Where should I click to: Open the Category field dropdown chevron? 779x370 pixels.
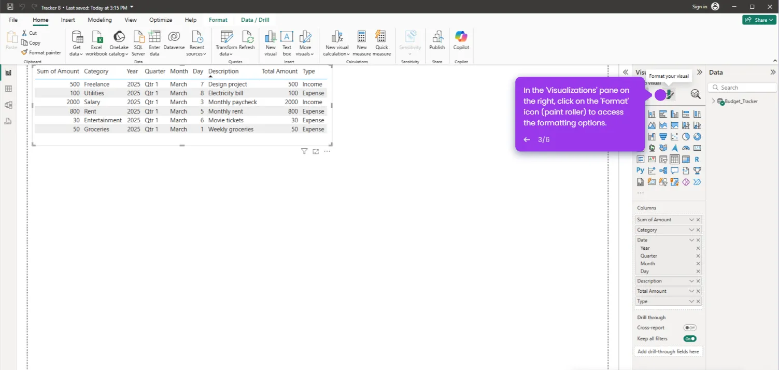(x=691, y=230)
